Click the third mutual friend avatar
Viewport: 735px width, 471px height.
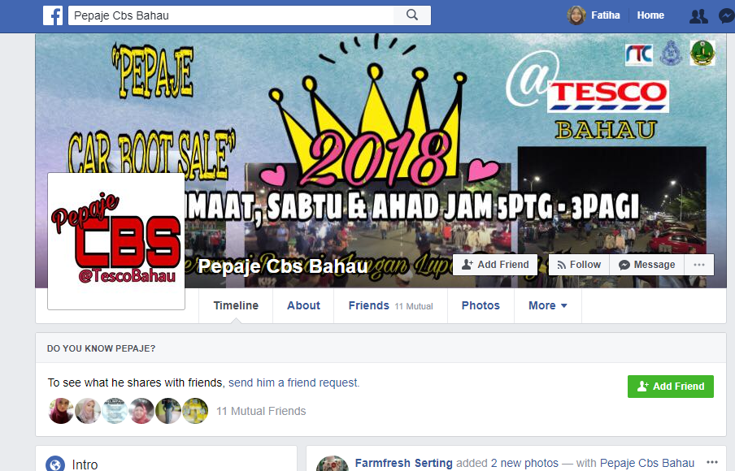[x=115, y=411]
